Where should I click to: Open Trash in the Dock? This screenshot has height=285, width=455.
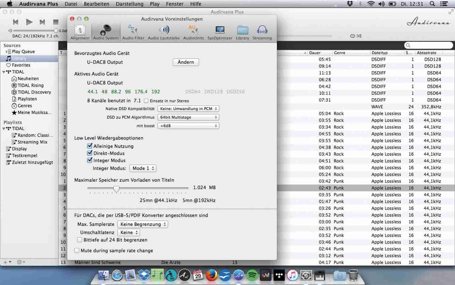click(353, 275)
